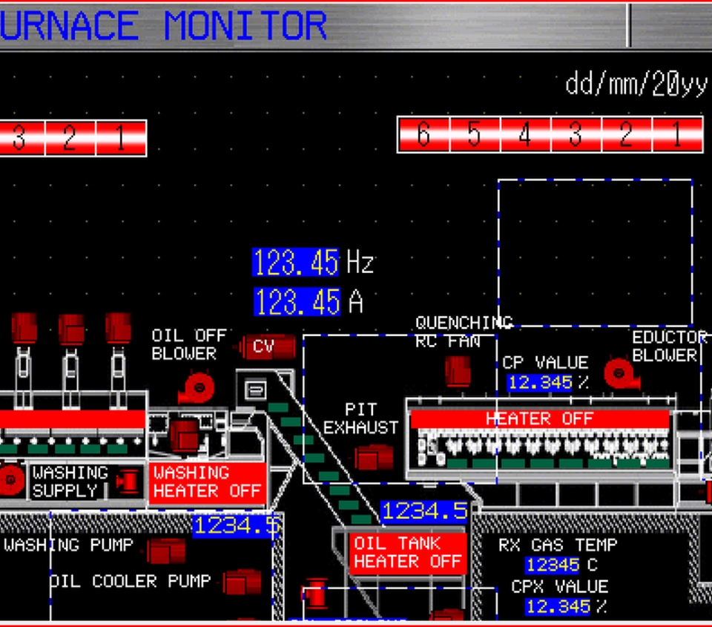Click the RX GAS TEMP value display
712x627 pixels.
pyautogui.click(x=553, y=565)
